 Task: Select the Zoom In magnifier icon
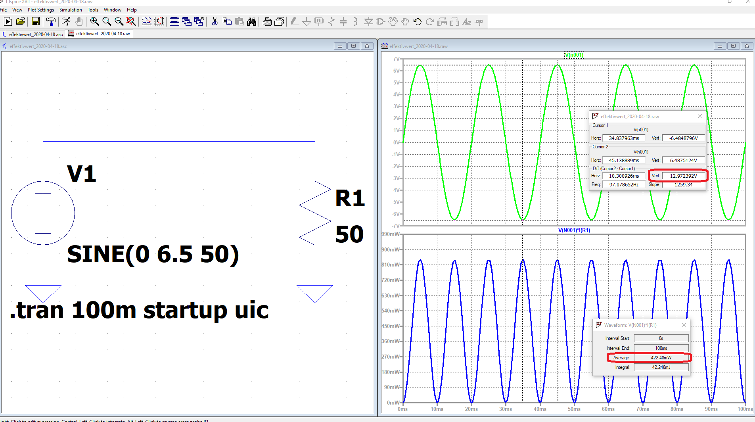tap(94, 21)
